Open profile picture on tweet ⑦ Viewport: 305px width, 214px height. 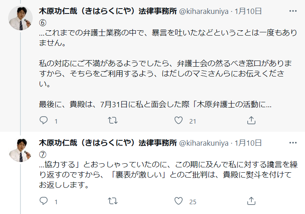pyautogui.click(x=20, y=150)
